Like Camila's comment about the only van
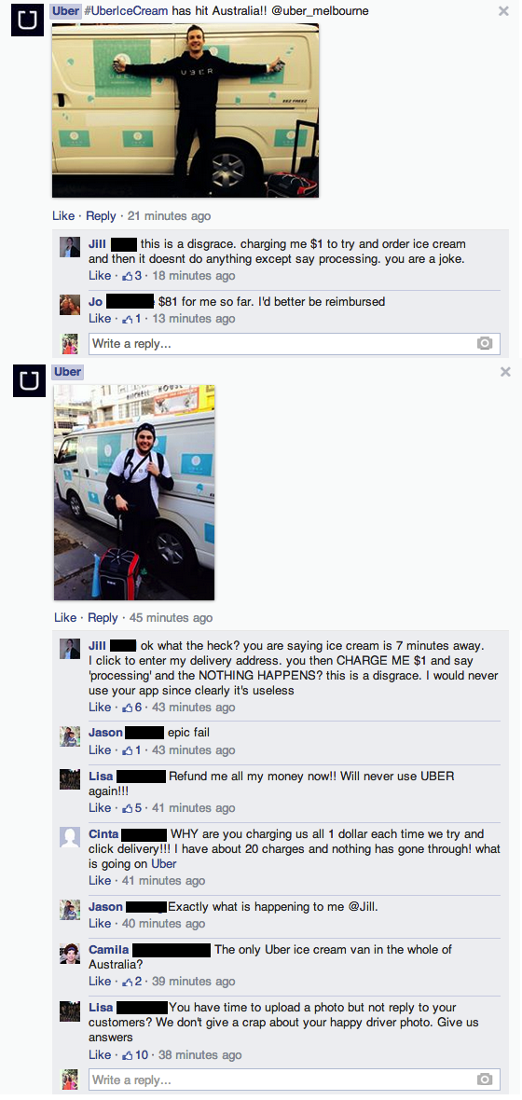522x1100 pixels. pos(100,981)
